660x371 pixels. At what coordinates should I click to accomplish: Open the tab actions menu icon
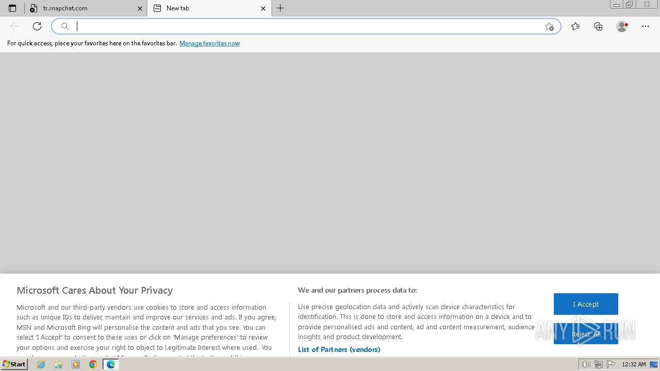[12, 8]
